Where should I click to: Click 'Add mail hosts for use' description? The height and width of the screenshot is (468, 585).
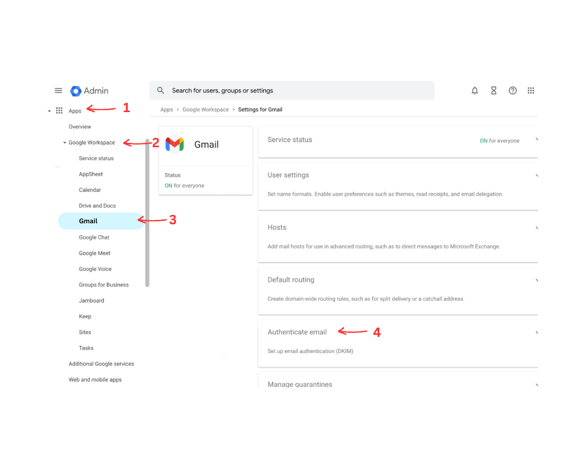click(x=384, y=246)
